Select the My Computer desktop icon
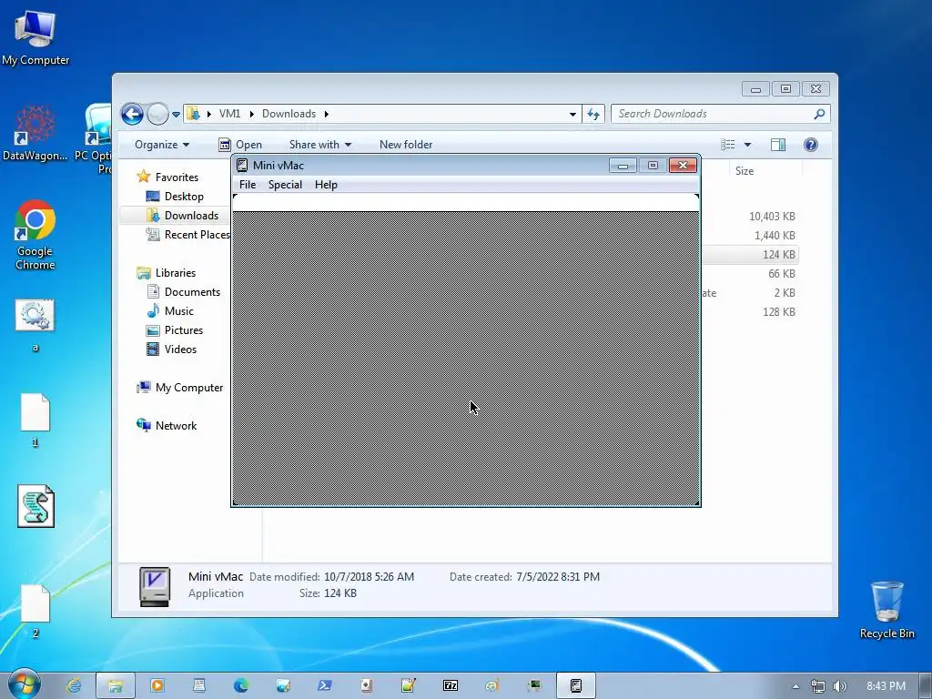Viewport: 932px width, 699px height. click(x=35, y=37)
